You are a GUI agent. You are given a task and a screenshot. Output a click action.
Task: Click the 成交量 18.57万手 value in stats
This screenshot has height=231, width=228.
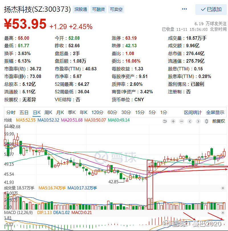[x=196, y=38]
